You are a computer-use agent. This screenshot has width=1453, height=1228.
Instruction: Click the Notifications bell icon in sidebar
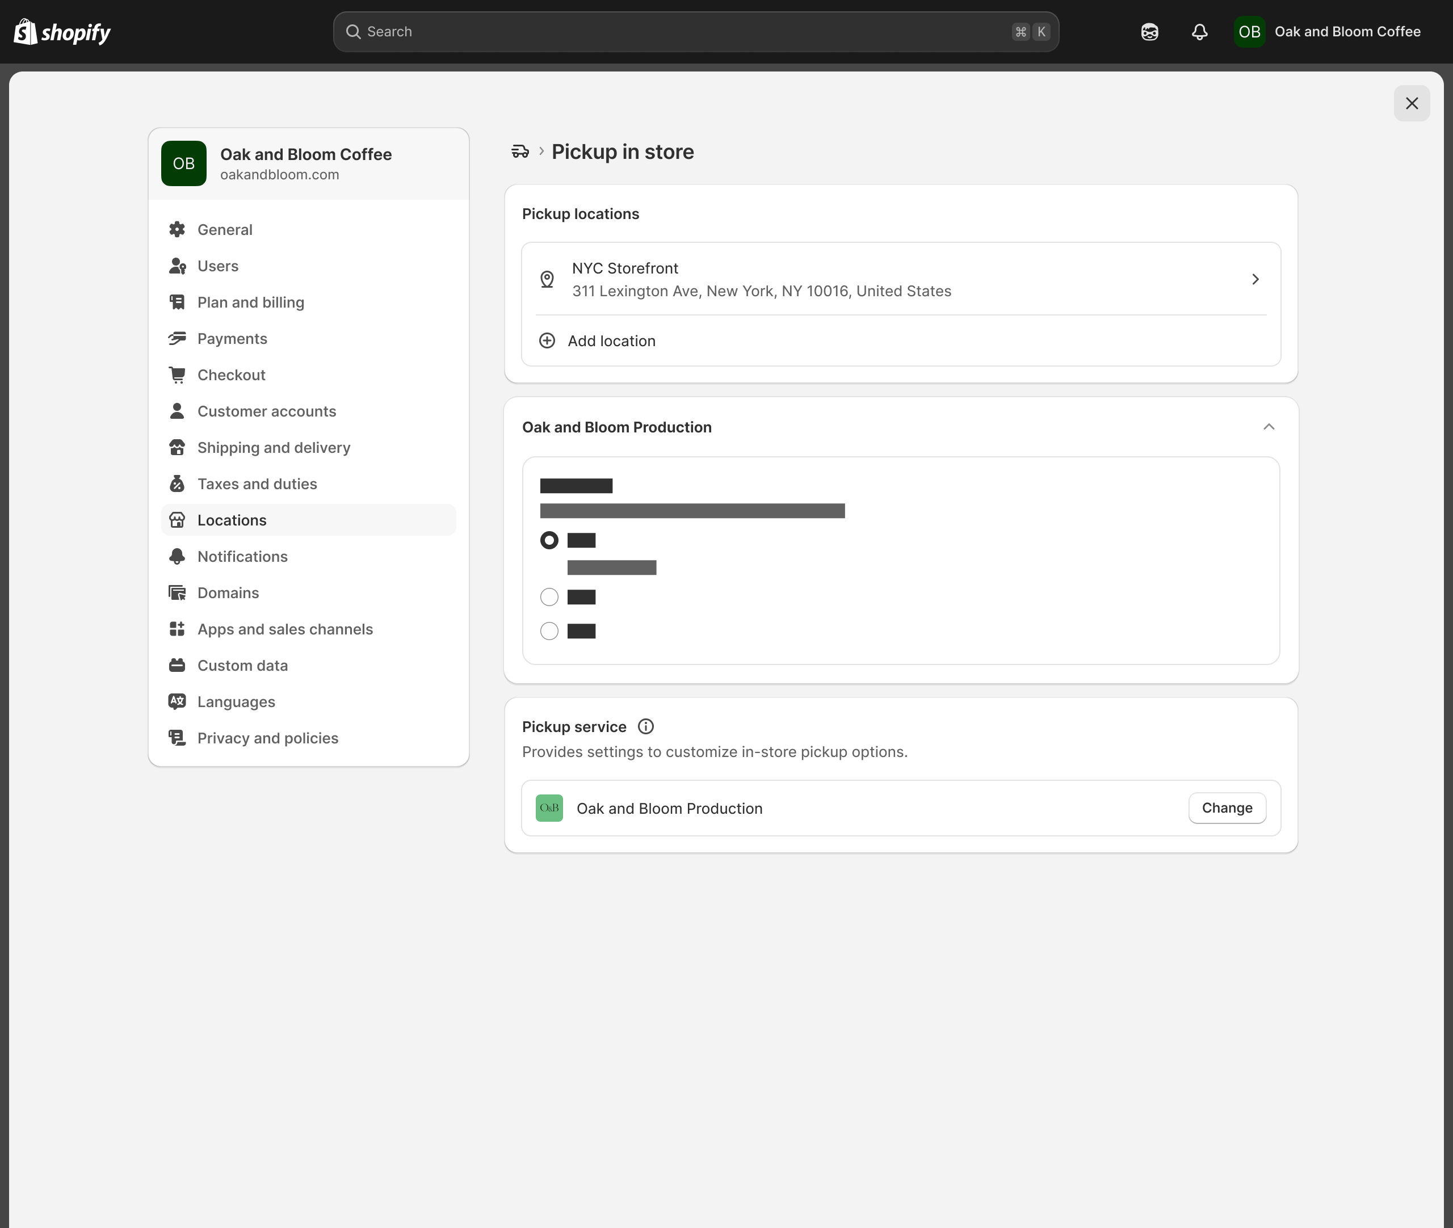177,556
